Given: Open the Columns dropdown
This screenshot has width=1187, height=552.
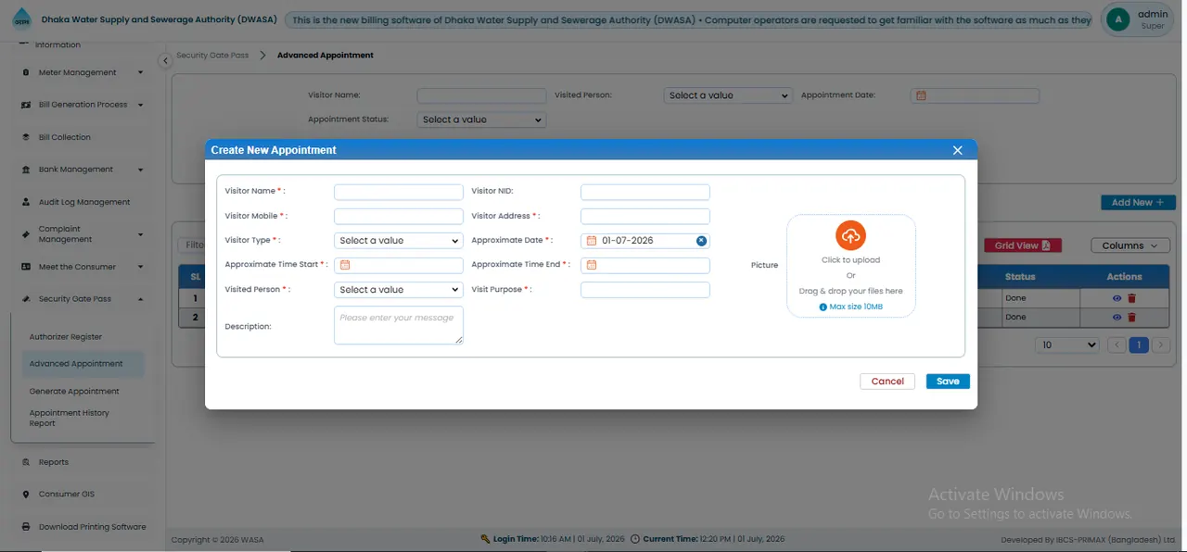Looking at the screenshot, I should 1130,245.
